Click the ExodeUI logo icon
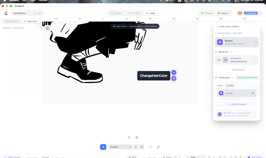This screenshot has height=158, width=266. pos(6,13)
